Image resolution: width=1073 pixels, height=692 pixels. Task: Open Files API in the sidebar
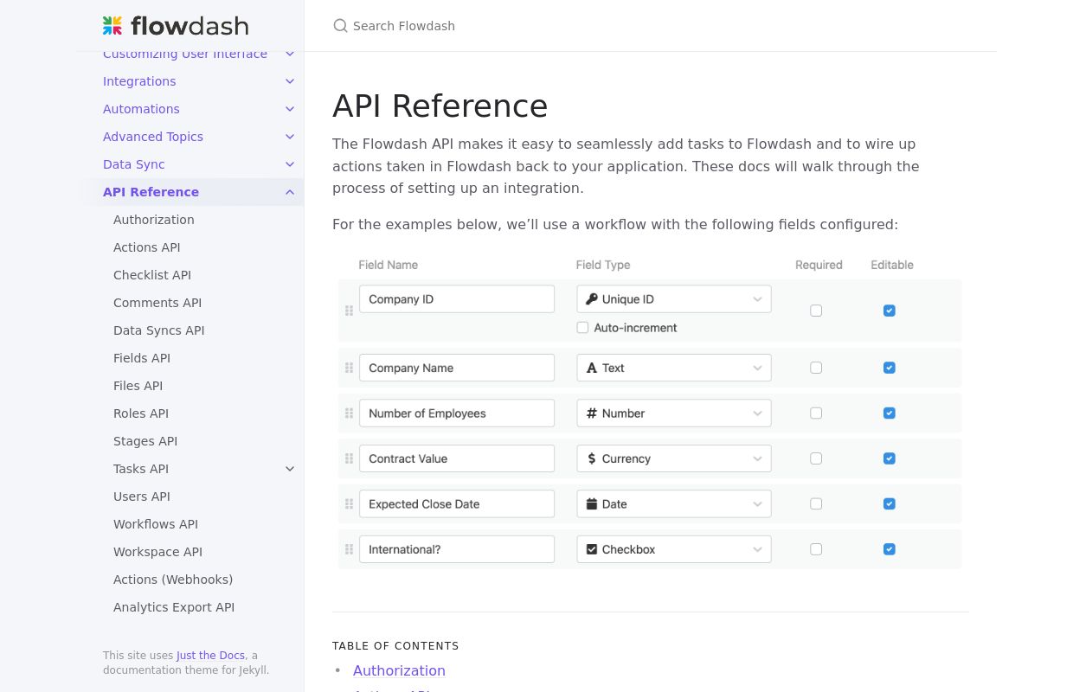138,386
